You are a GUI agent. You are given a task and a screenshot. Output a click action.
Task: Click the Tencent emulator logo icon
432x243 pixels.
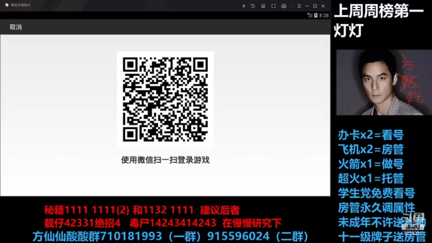click(x=7, y=5)
